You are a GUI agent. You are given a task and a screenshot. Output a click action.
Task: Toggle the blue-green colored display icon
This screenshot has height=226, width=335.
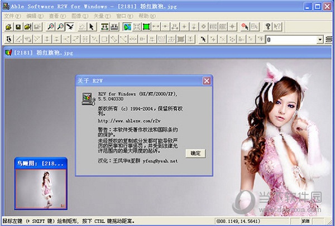pos(127,27)
